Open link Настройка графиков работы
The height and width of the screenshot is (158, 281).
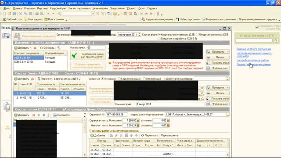coord(253,60)
